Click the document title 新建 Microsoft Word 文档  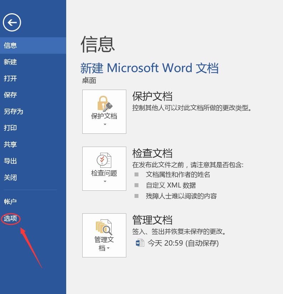150,68
